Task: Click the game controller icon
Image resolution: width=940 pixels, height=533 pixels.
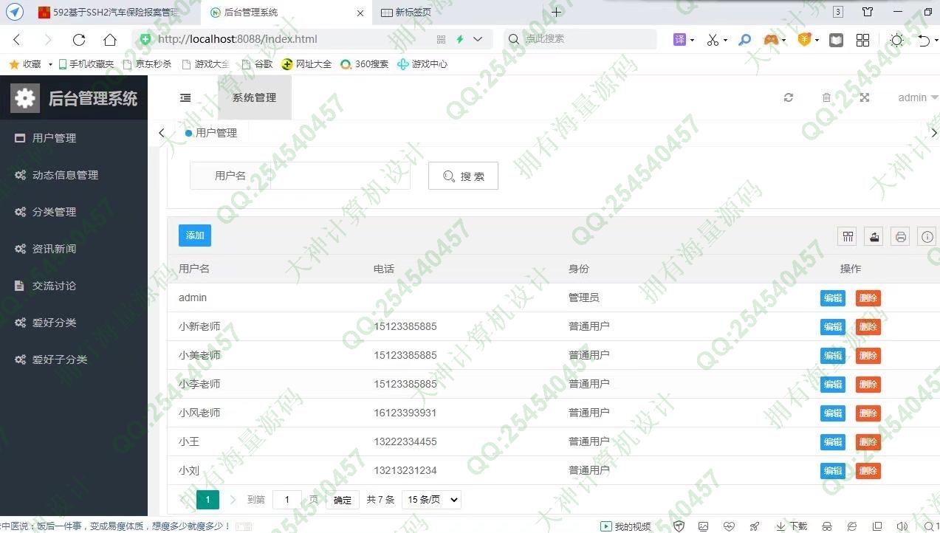Action: point(771,40)
